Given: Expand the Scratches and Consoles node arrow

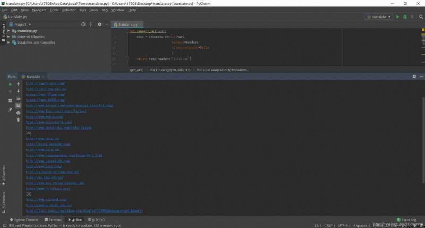Looking at the screenshot, I should [8, 43].
